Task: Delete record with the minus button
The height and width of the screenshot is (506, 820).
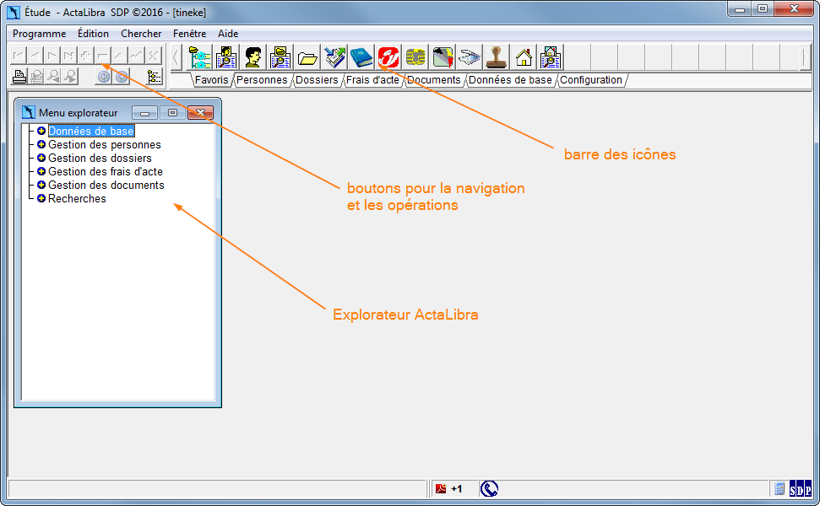Action: point(102,56)
